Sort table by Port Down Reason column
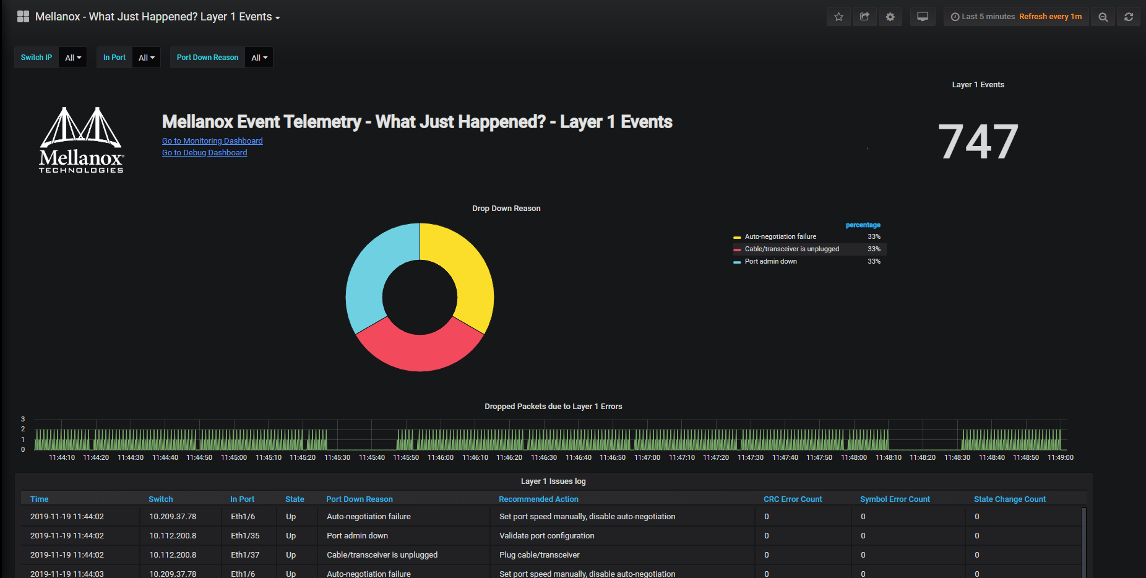The width and height of the screenshot is (1146, 578). coord(360,499)
